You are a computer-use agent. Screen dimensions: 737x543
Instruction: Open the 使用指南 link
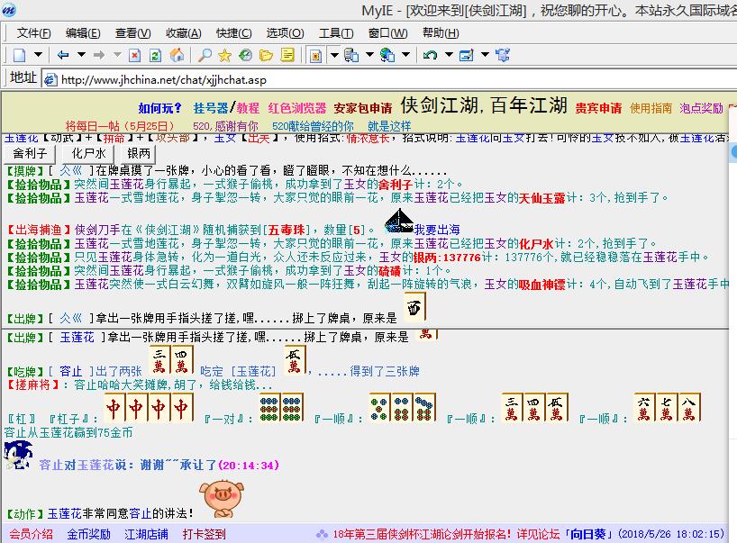(651, 108)
